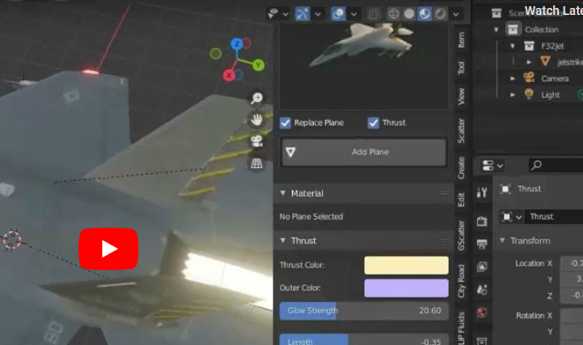583x345 pixels.
Task: Click the zoom magnifier viewport icon
Action: [x=257, y=98]
